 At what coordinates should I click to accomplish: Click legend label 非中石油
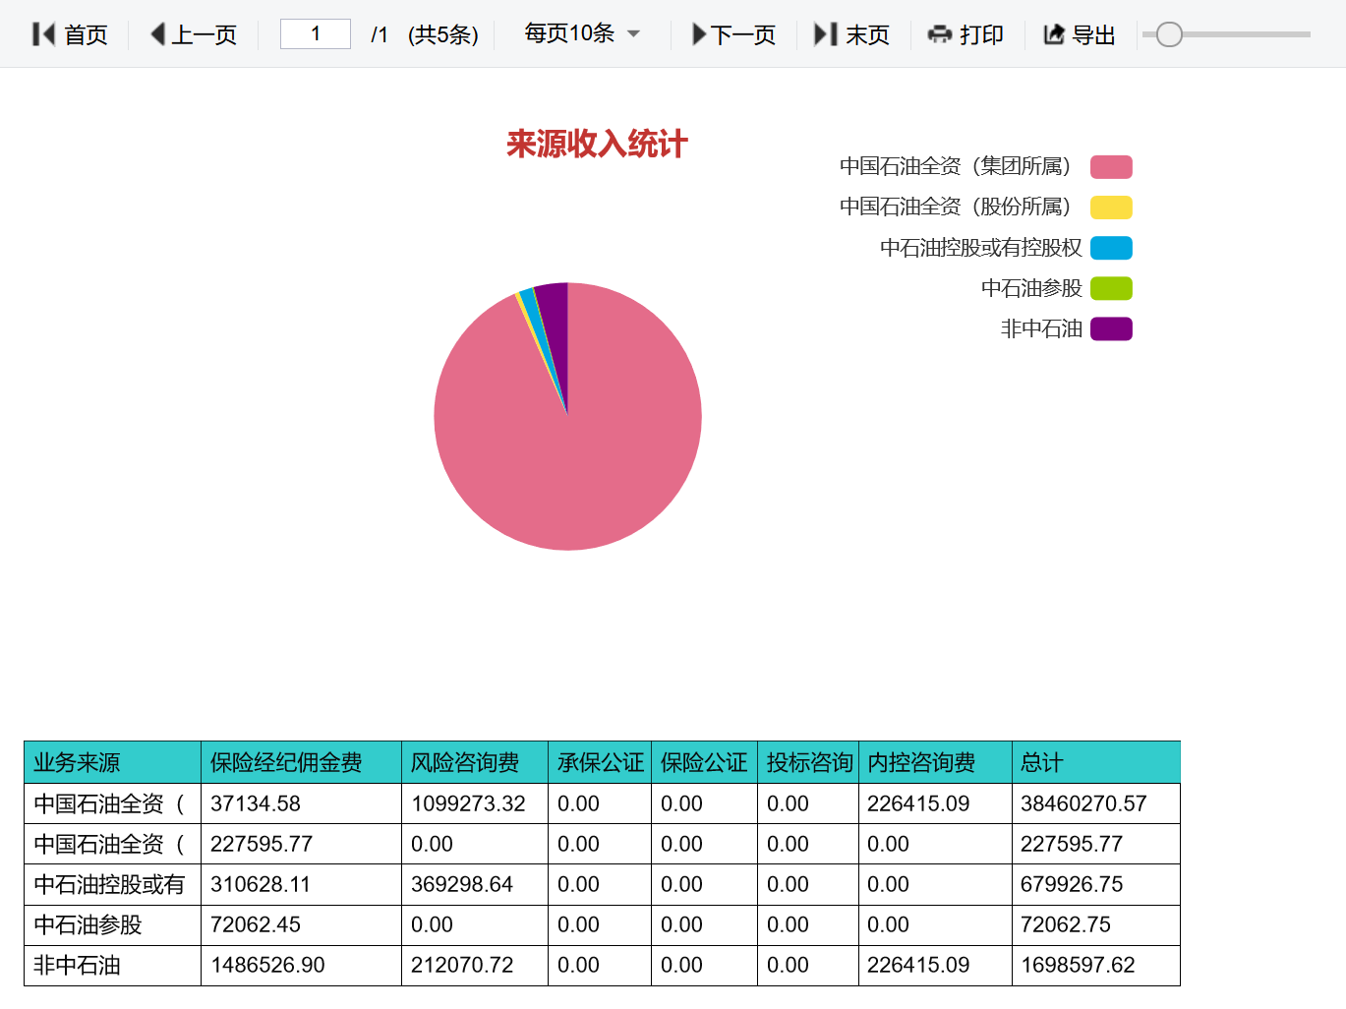[x=1041, y=328]
